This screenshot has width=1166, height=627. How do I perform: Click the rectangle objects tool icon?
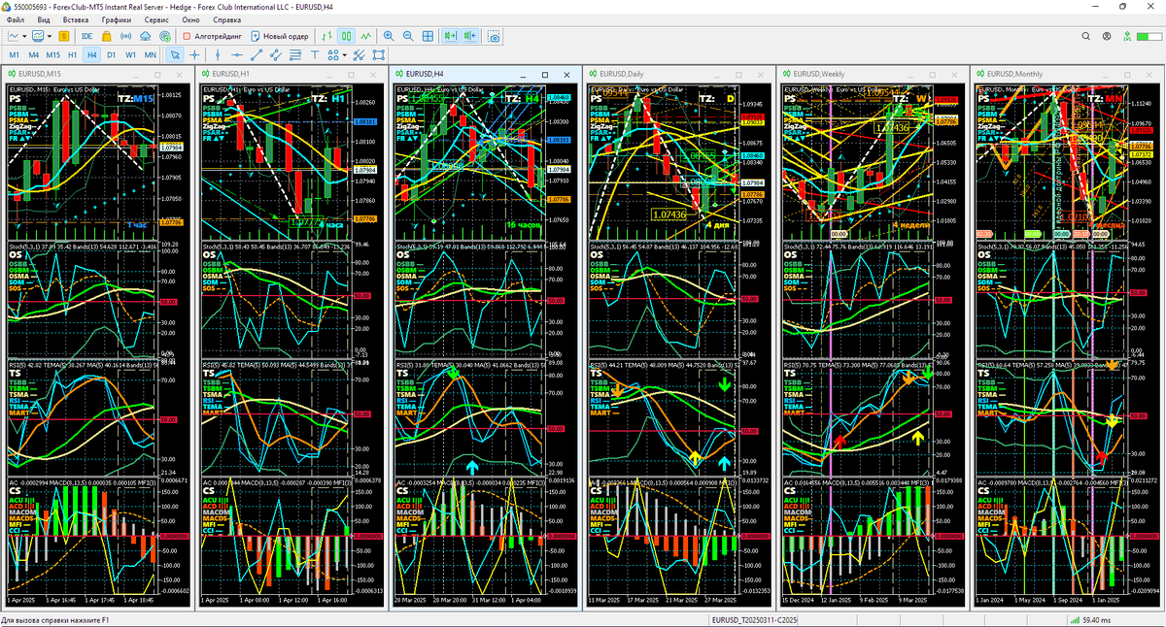[x=378, y=55]
